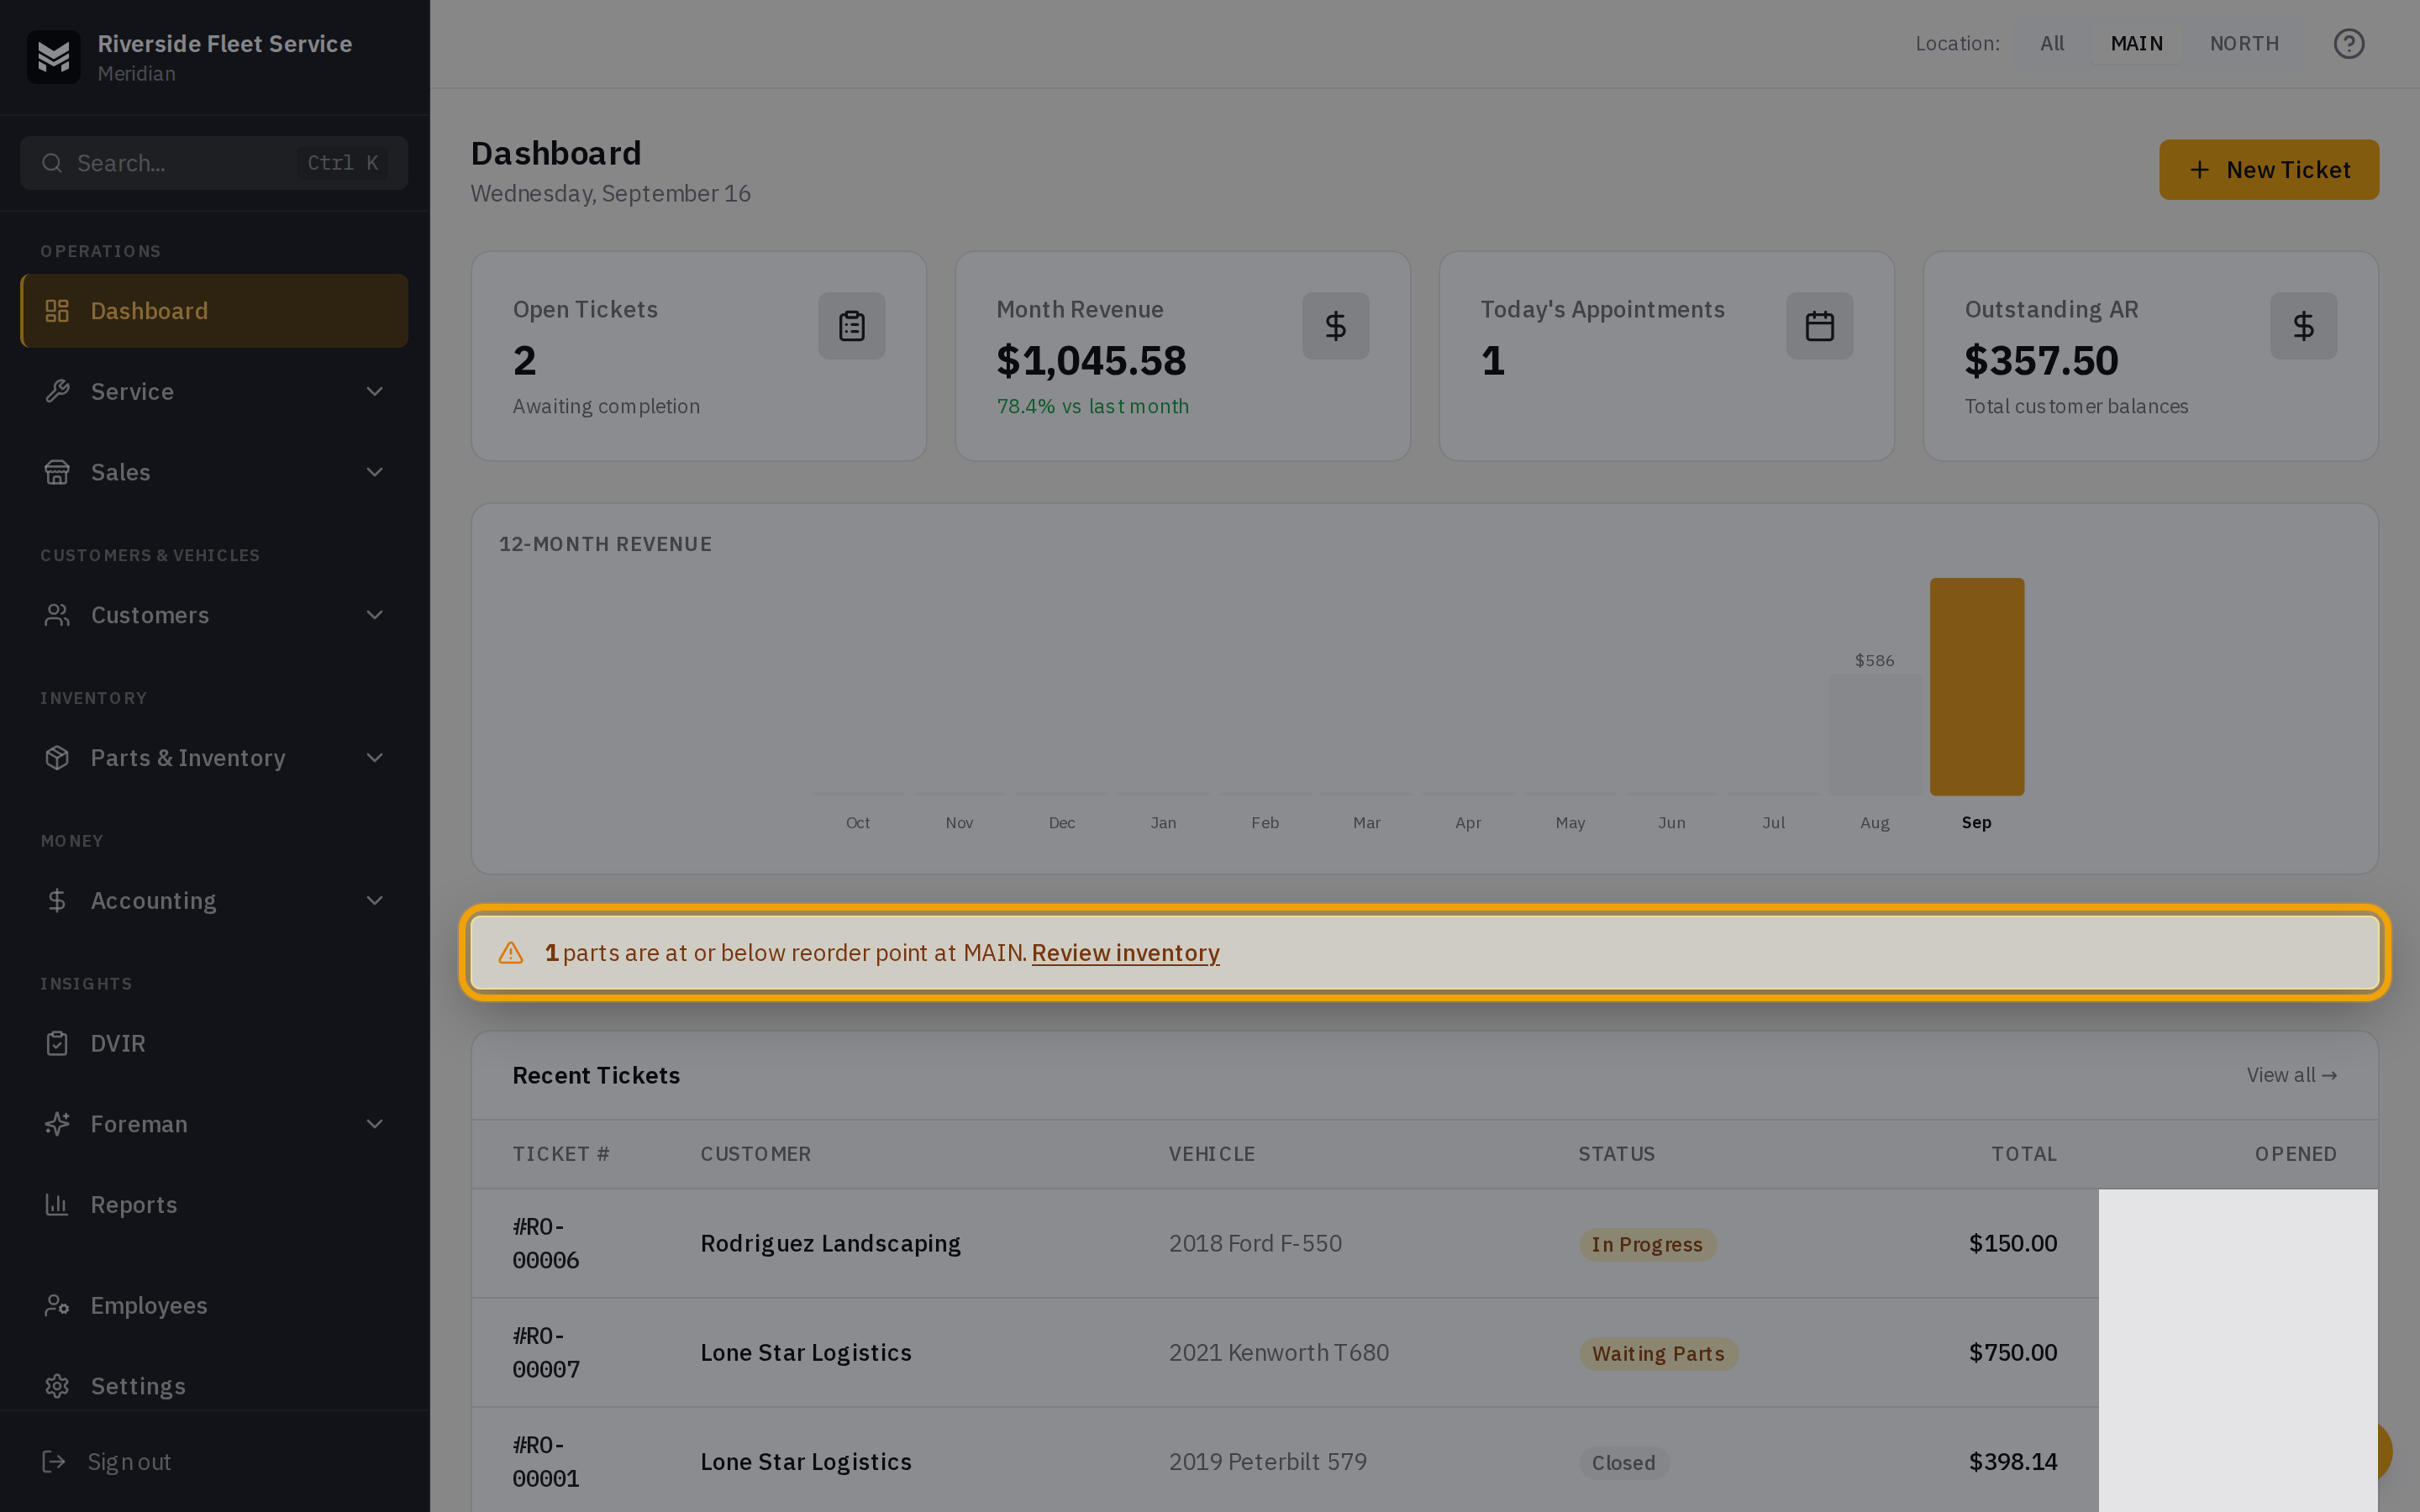Expand the Sales menu chevron

pos(375,472)
